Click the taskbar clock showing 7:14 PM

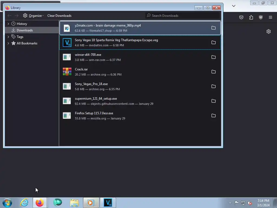click(x=263, y=203)
